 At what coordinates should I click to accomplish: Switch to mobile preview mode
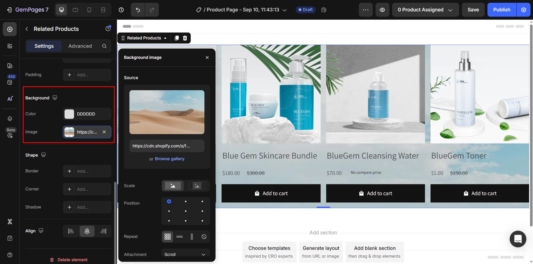[x=89, y=10]
